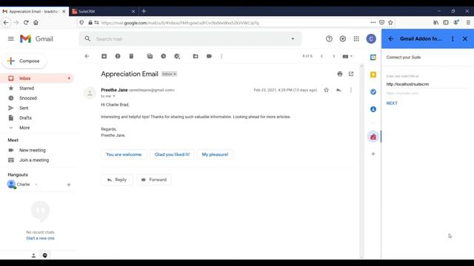The width and height of the screenshot is (474, 266).
Task: Reply using arrow icon in message header
Action: (x=339, y=90)
